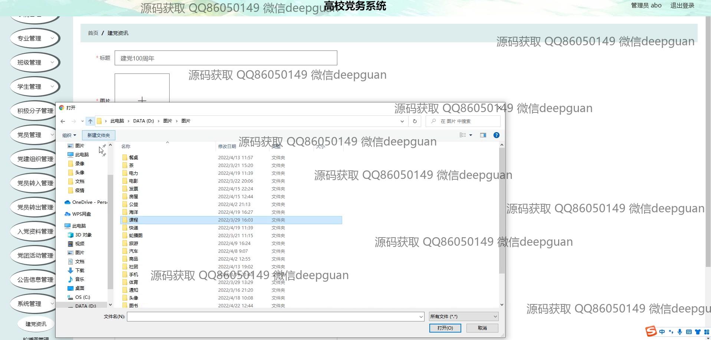This screenshot has height=340, width=711.
Task: Select OS (C:) drive
Action: click(79, 297)
